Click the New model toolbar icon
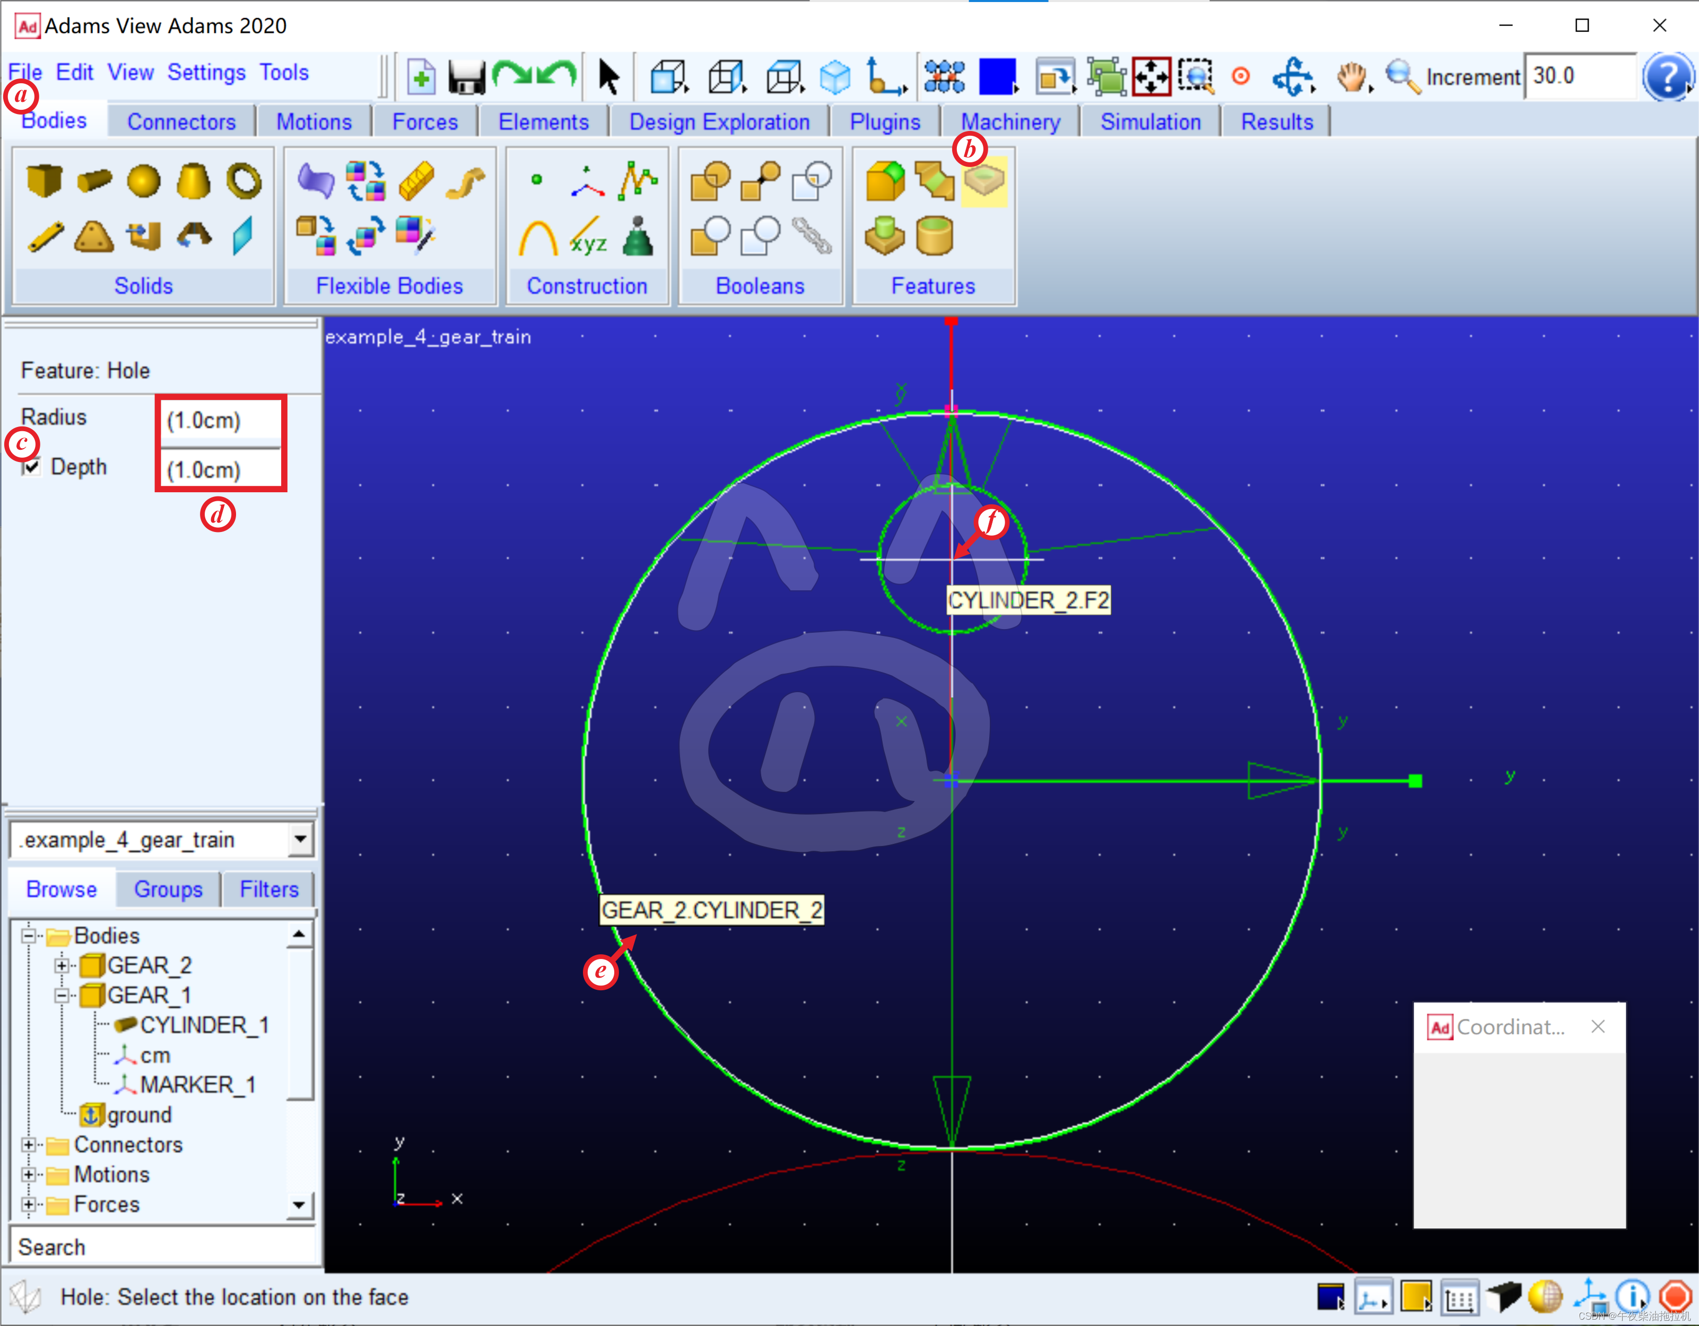This screenshot has width=1699, height=1326. tap(421, 77)
